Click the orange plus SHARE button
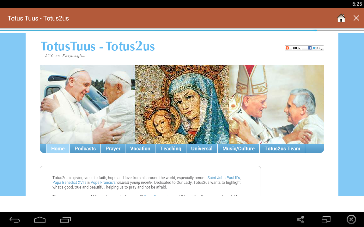 pos(294,48)
